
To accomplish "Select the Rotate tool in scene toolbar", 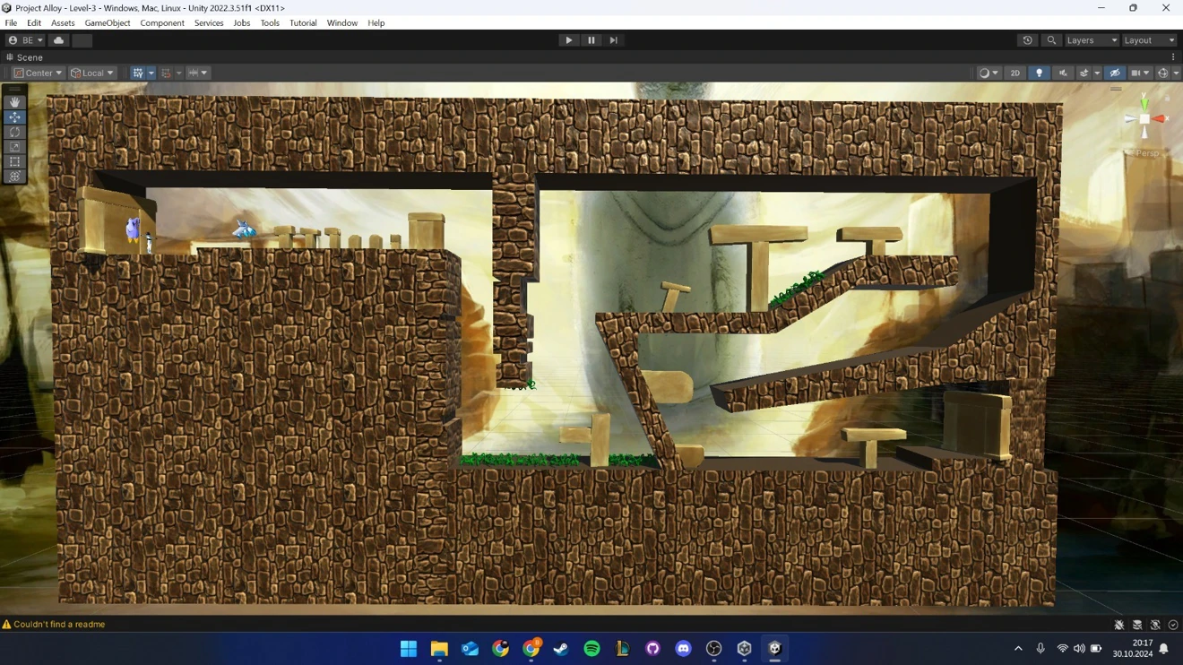I will pos(14,133).
